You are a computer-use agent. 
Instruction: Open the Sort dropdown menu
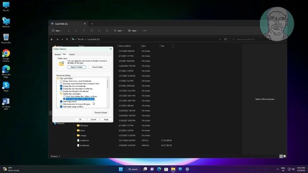point(119,31)
